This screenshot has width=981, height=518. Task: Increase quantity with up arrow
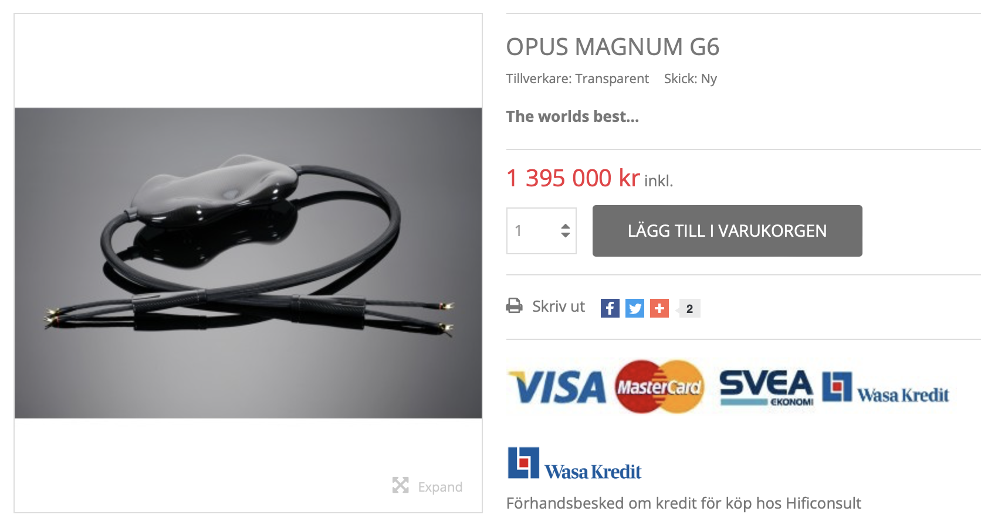point(565,226)
